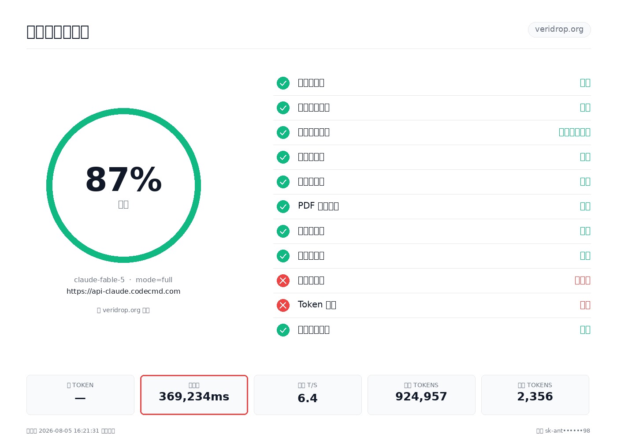The width and height of the screenshot is (617, 441).
Task: Select the claude-fable-5 mode=full label
Action: tap(123, 280)
